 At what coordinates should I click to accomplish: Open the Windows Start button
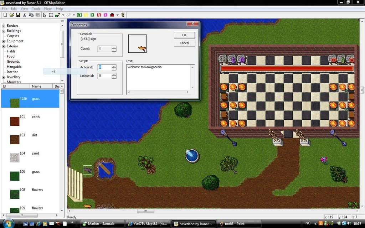click(x=8, y=224)
